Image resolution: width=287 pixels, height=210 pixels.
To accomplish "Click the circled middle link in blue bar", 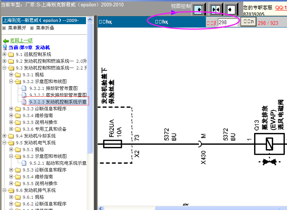I will coord(161,22).
